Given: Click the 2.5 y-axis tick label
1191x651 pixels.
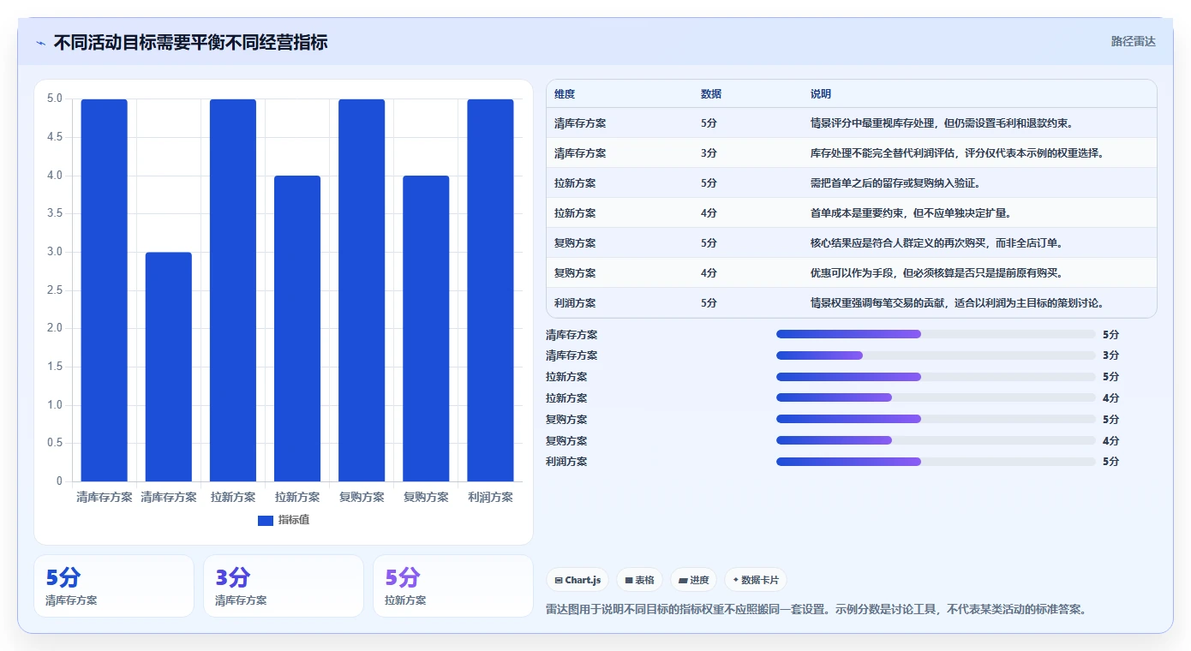Looking at the screenshot, I should point(55,290).
